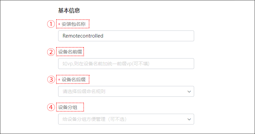Click the chevron arrow in 设备名后缀 dropdown

189,92
